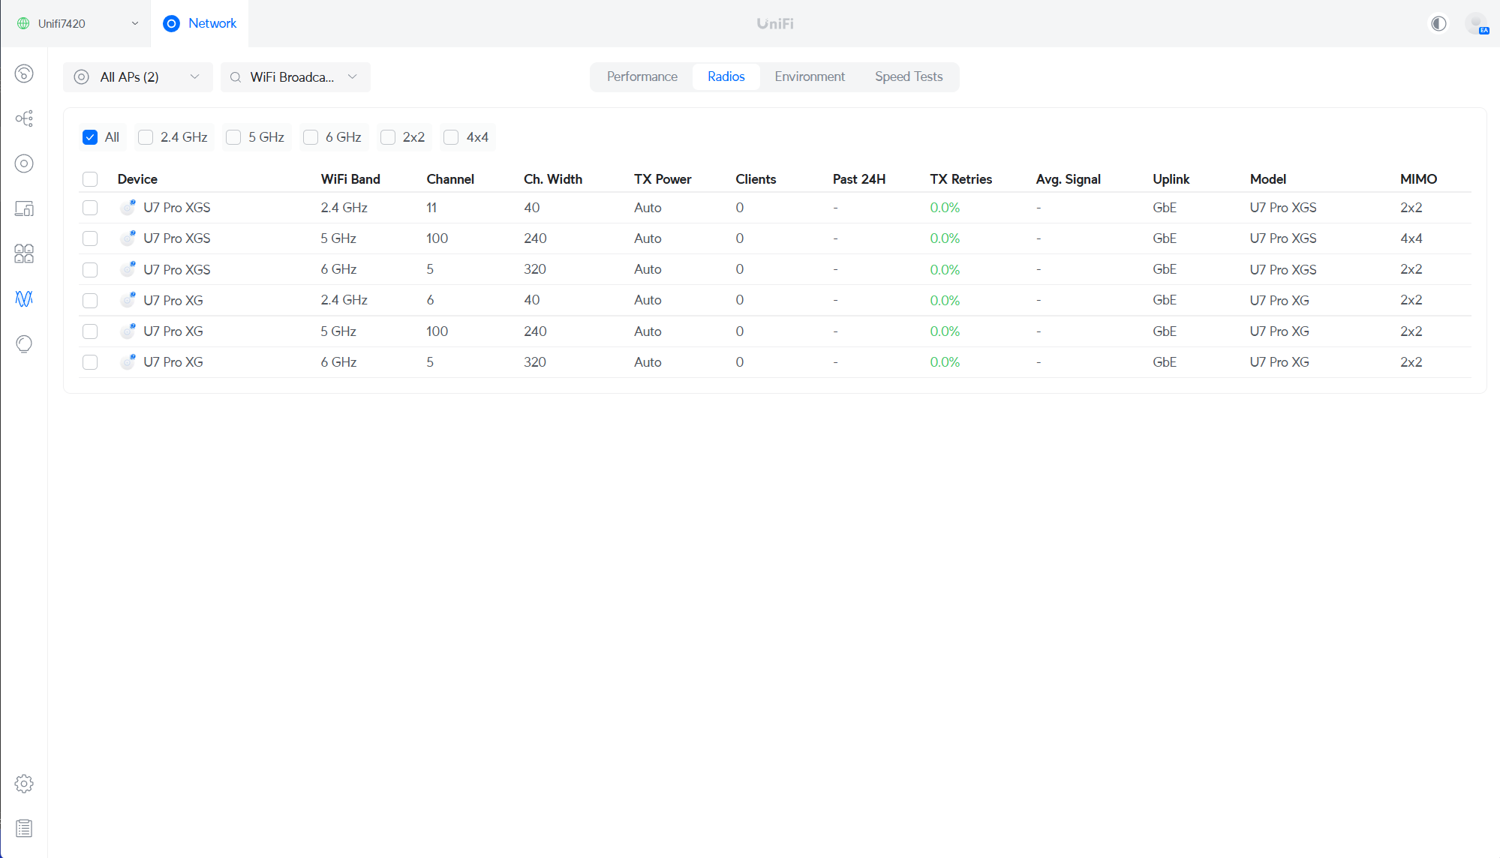The height and width of the screenshot is (858, 1500).
Task: Enable the 4x4 filter checkbox
Action: pos(451,137)
